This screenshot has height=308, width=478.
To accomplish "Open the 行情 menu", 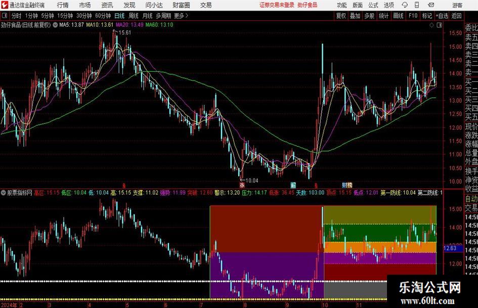I will (63, 5).
